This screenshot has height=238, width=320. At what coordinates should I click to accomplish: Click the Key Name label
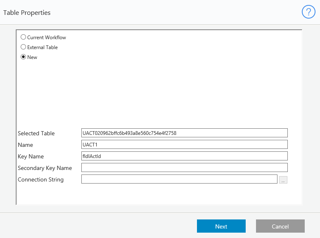(x=31, y=156)
